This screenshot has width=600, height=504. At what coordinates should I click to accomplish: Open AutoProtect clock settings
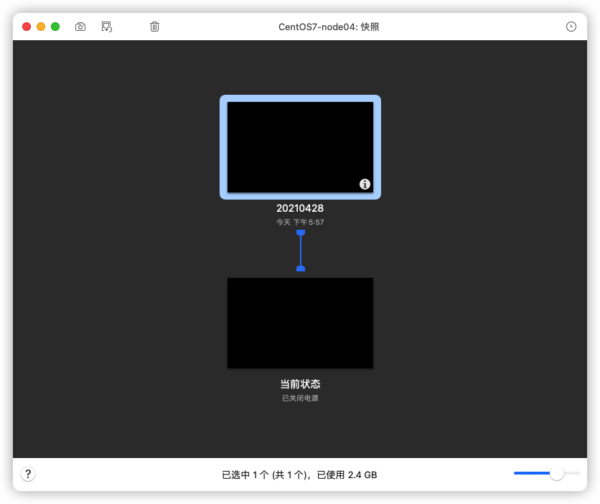pyautogui.click(x=571, y=27)
